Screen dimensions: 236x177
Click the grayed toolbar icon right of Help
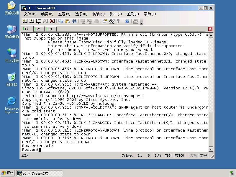pos(136,21)
